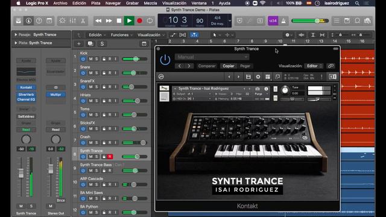Click the plug-in link chain icon

(331, 66)
